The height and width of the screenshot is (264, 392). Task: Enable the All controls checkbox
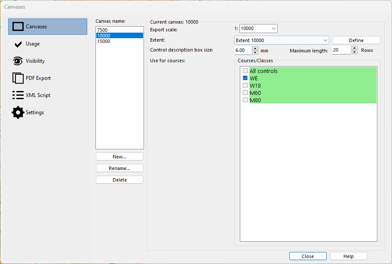point(245,71)
